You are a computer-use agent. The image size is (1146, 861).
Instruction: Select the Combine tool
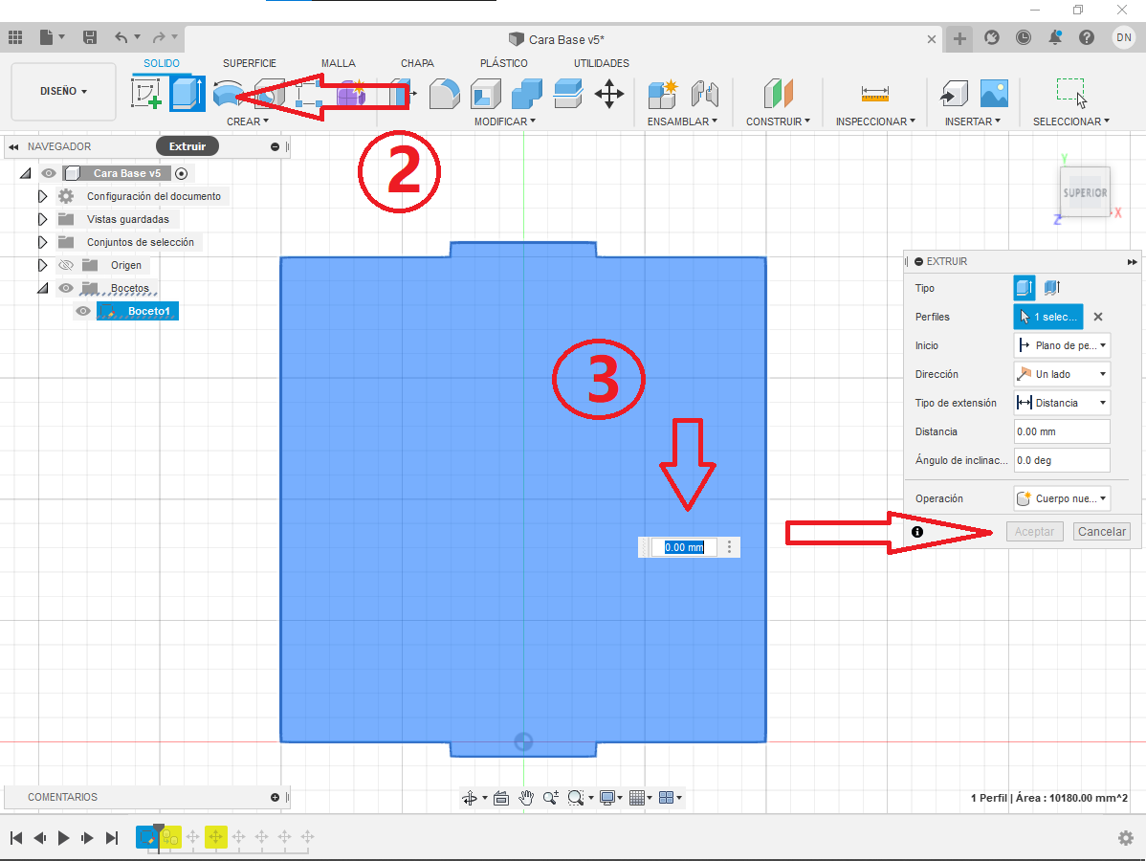(526, 94)
